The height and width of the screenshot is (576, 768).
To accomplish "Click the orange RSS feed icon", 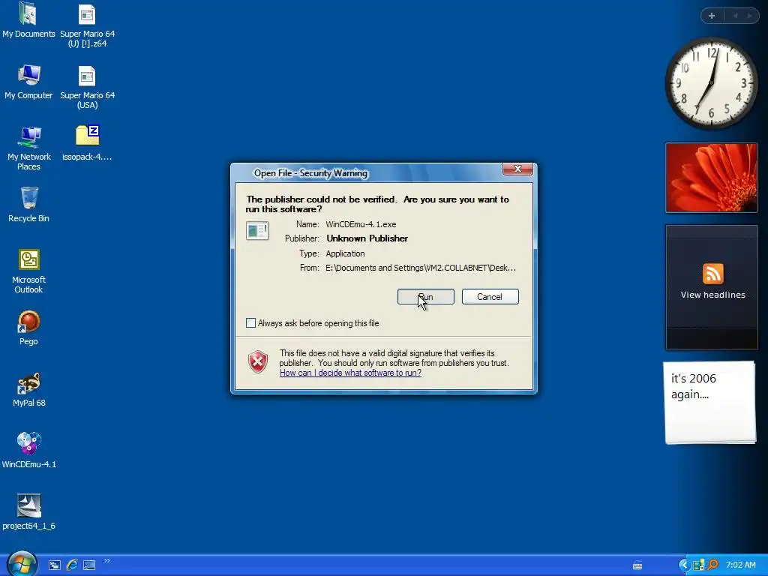I will pos(712,273).
